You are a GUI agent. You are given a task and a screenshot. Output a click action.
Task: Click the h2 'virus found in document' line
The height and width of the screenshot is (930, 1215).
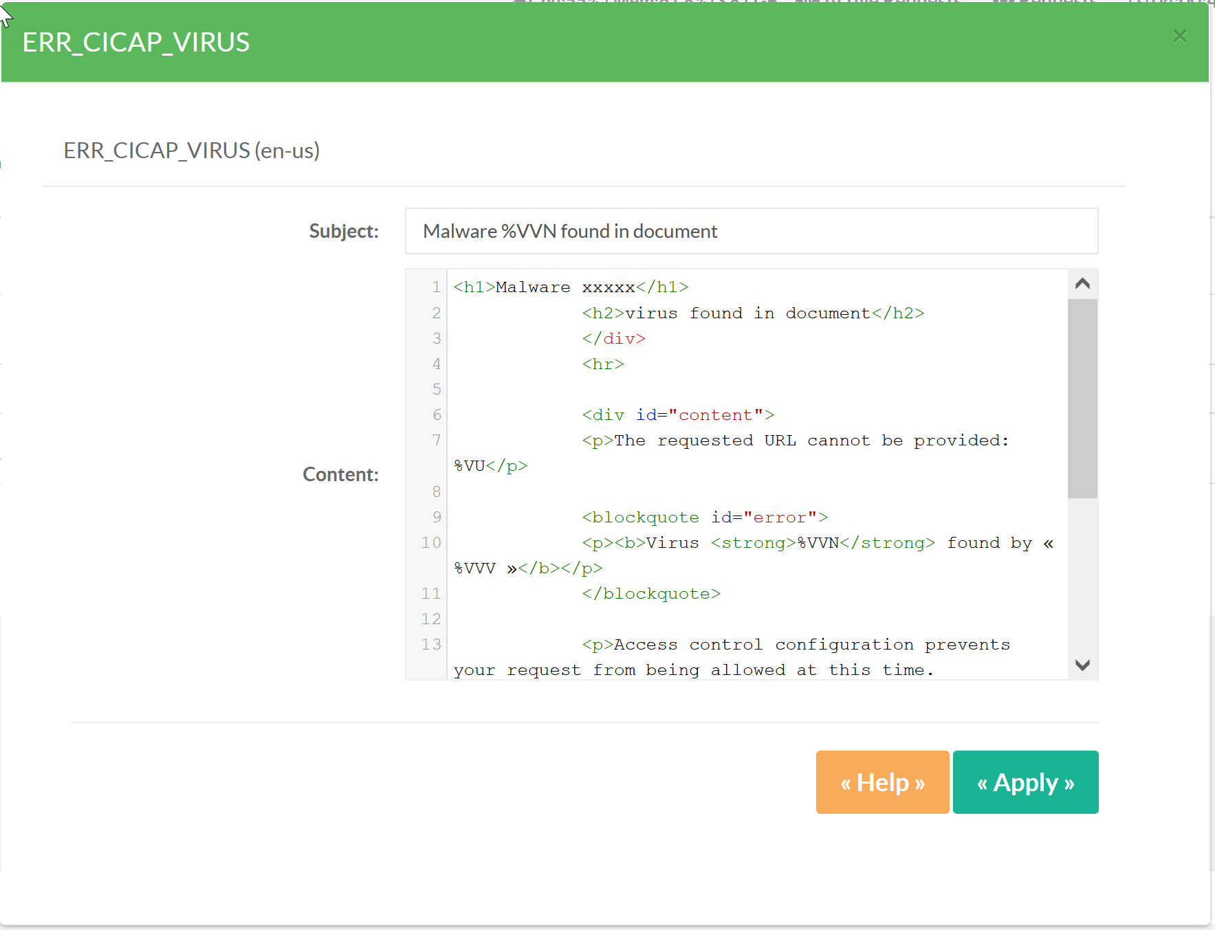752,313
